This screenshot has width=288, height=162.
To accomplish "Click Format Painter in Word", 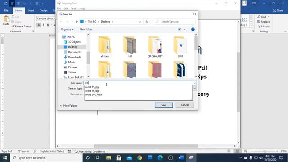I will tap(22, 27).
